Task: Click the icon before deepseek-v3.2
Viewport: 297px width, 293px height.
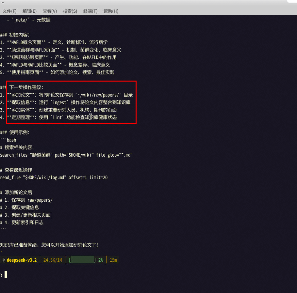Action: click(x=4, y=260)
